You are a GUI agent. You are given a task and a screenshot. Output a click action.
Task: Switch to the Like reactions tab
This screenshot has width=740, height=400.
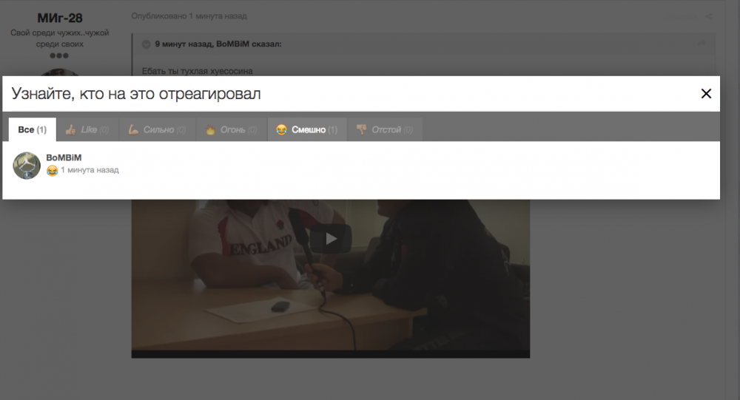click(x=87, y=130)
